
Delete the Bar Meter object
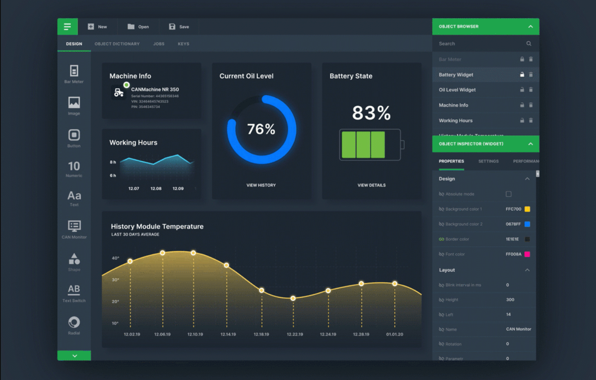[x=531, y=59]
